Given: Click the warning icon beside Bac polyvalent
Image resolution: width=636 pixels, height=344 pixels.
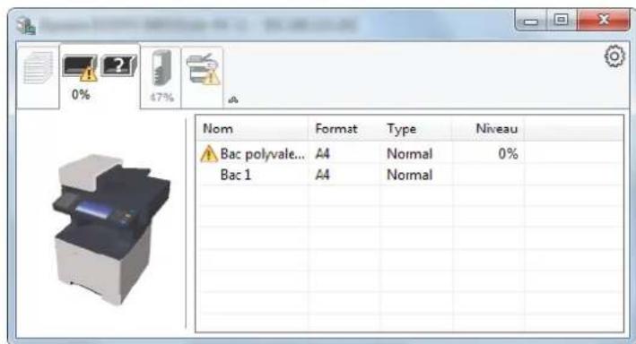Looking at the screenshot, I should point(208,154).
